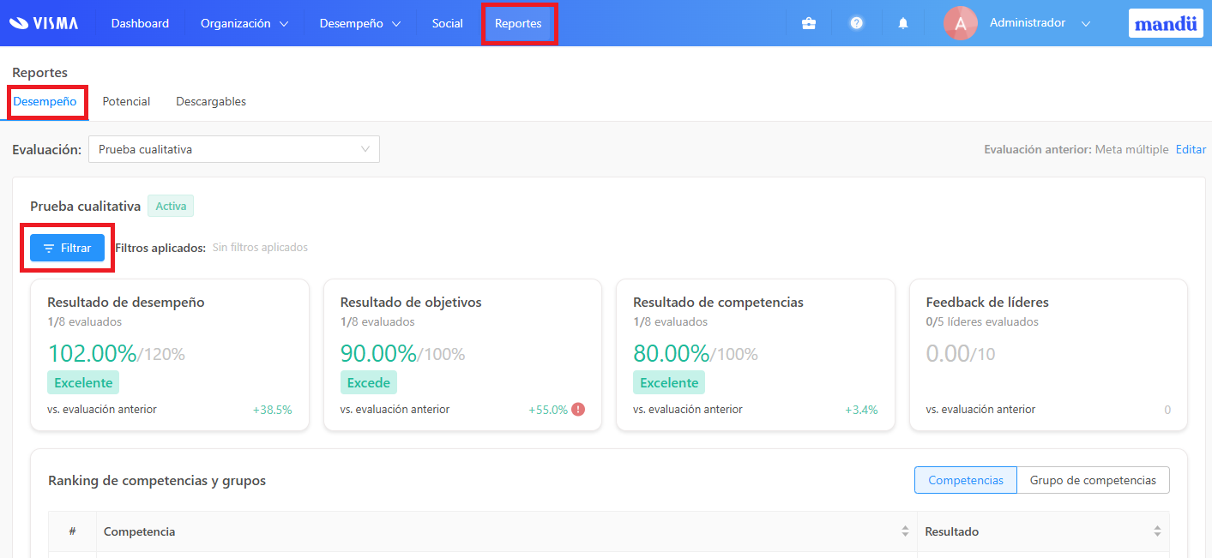
Task: Click the Editar link for previous evaluation
Action: pyautogui.click(x=1191, y=149)
